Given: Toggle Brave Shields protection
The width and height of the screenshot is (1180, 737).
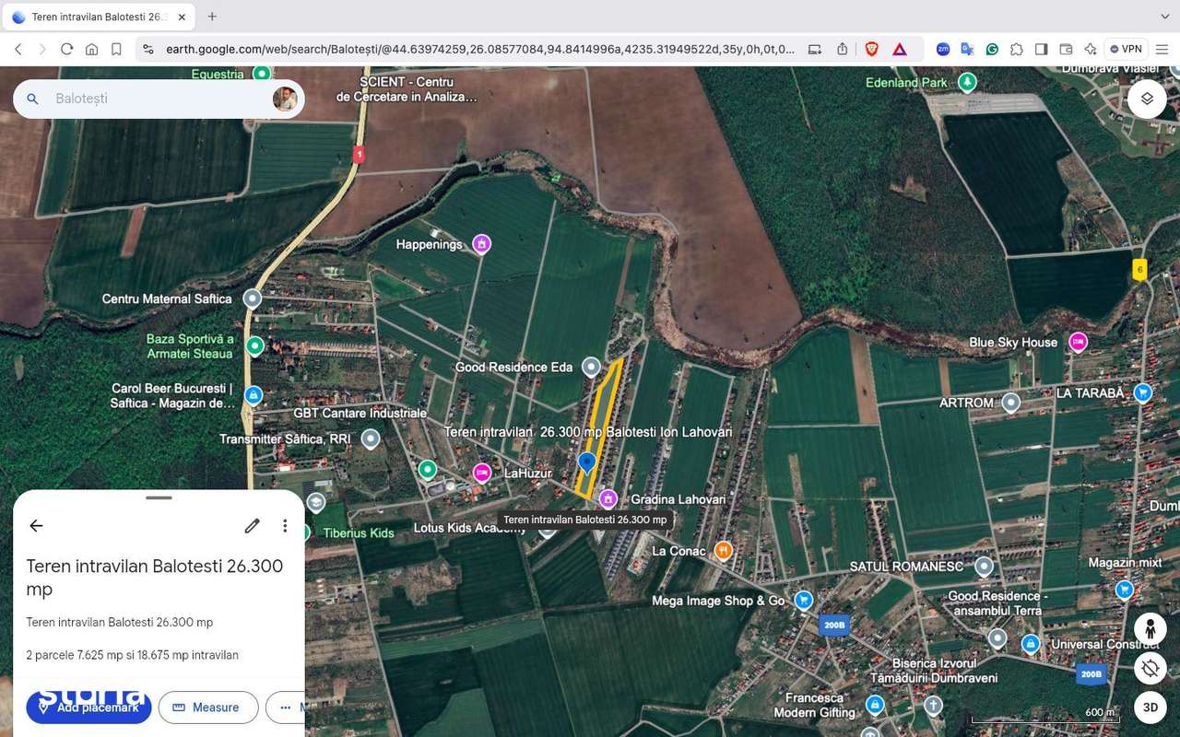Looking at the screenshot, I should click(x=871, y=48).
